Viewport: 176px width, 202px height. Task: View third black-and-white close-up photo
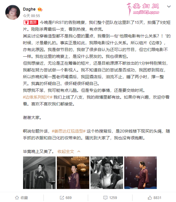tap(107, 173)
